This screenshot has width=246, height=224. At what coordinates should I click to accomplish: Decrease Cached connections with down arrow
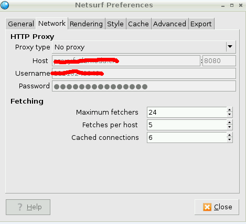[x=230, y=140]
